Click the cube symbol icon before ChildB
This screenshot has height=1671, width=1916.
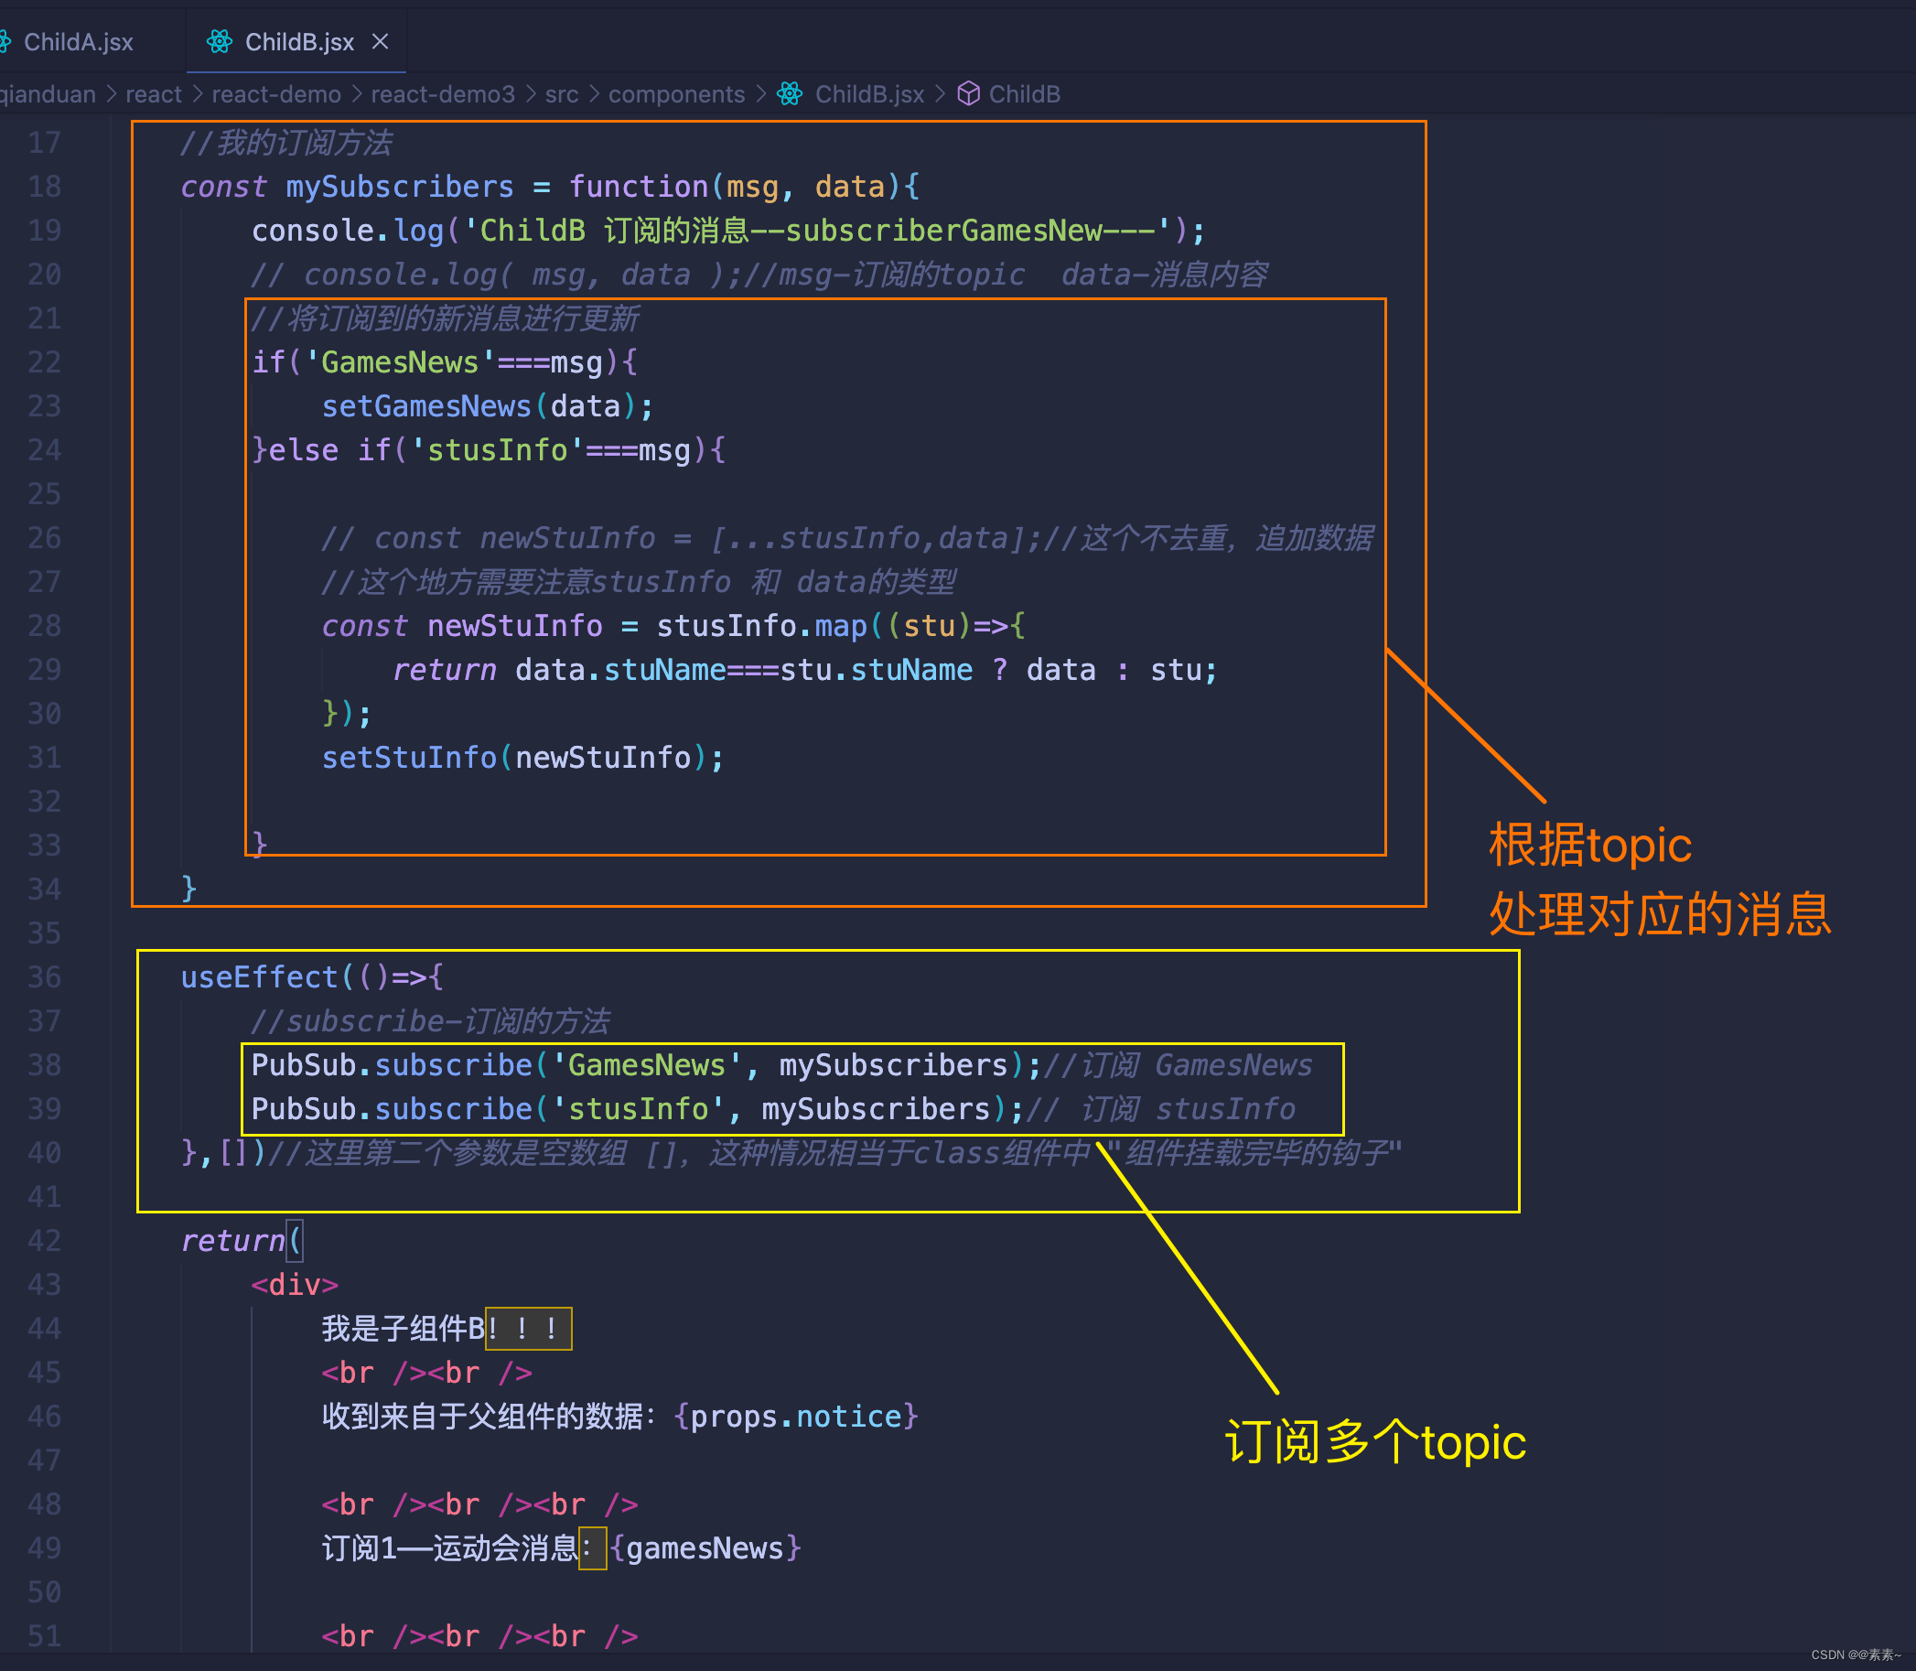(x=969, y=94)
